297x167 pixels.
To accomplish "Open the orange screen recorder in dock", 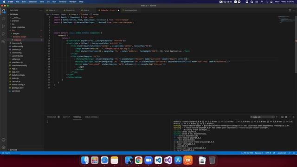I will pos(188,161).
